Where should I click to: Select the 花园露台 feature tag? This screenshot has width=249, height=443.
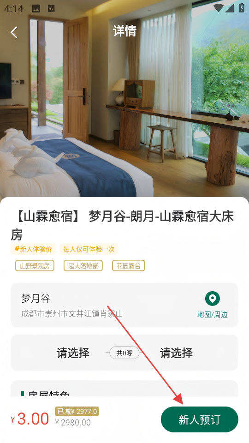(129, 266)
